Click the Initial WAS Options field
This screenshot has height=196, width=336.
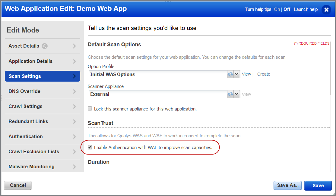point(158,74)
